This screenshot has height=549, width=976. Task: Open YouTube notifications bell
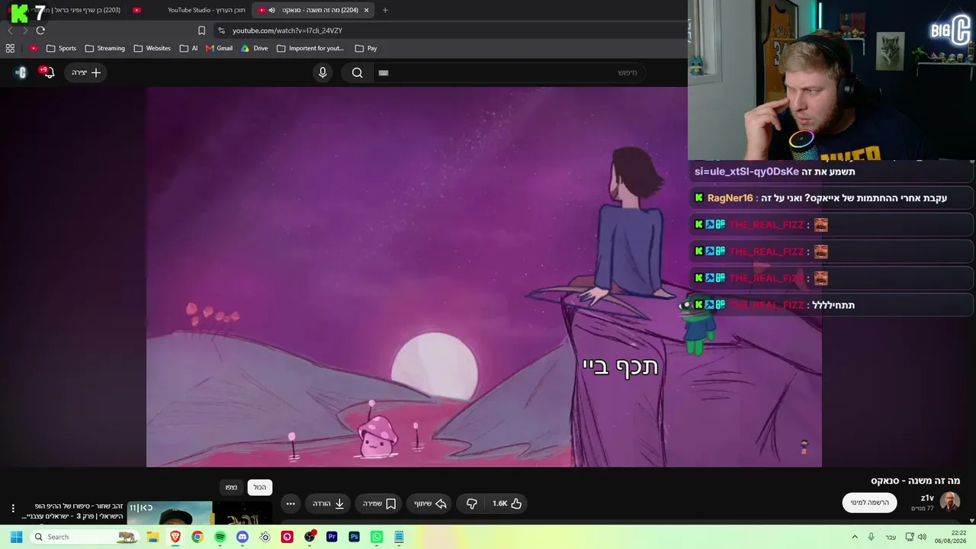[48, 72]
